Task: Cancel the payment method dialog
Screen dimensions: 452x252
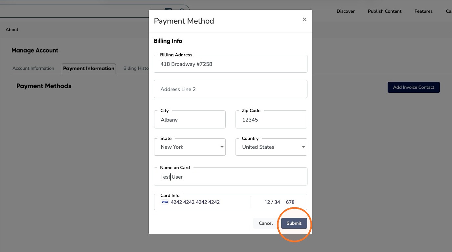Action: (266, 223)
